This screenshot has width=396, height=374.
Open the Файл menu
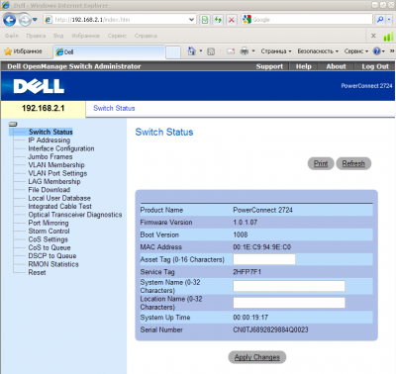tap(12, 36)
